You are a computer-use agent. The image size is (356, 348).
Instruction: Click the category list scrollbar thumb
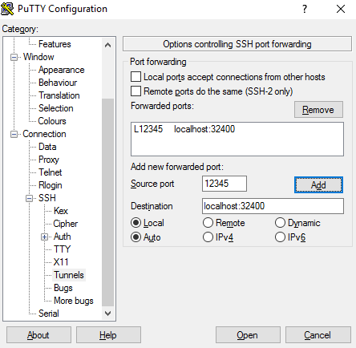tap(107, 202)
